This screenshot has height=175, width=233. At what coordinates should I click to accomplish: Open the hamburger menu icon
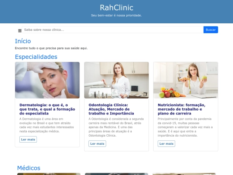pos(20,31)
